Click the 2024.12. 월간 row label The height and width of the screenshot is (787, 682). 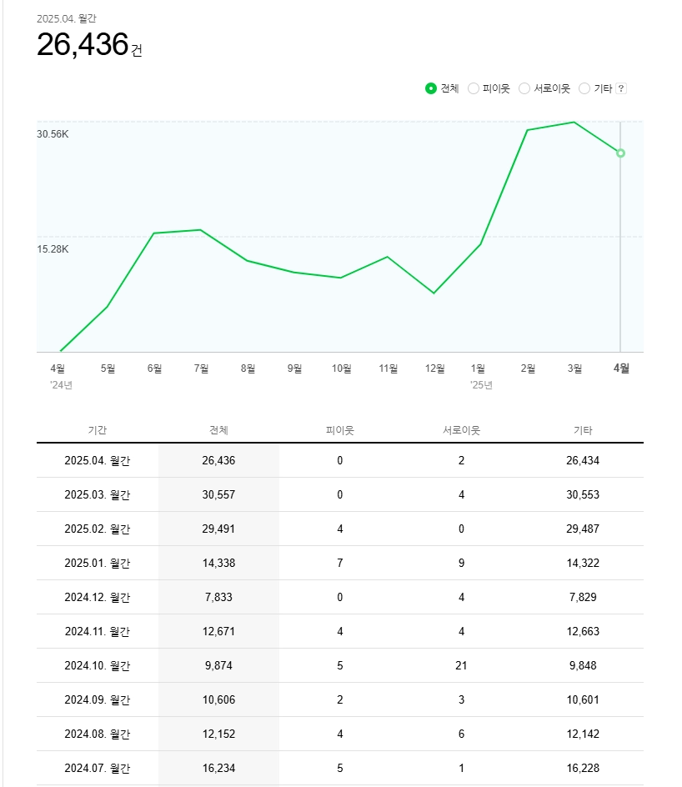coord(98,597)
